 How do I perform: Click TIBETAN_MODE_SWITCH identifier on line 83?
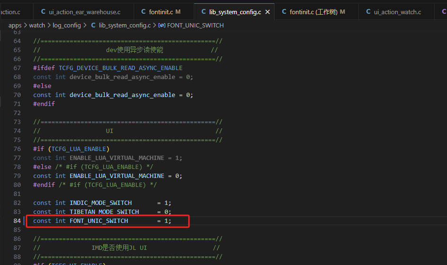(x=104, y=212)
